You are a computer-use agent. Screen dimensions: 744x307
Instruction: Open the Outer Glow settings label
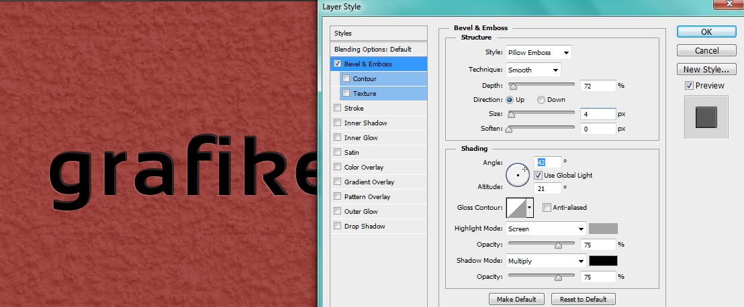click(361, 211)
